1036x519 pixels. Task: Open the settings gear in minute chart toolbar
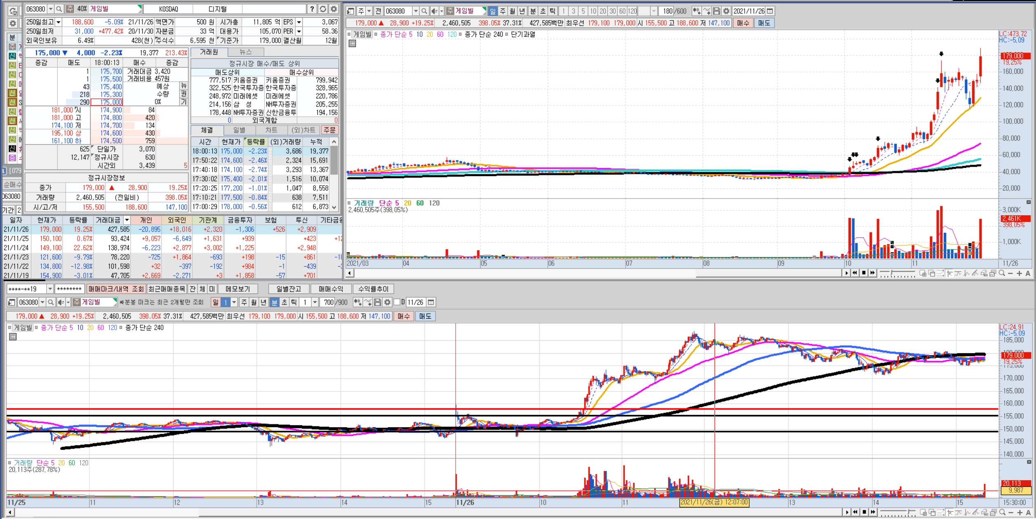(x=387, y=303)
